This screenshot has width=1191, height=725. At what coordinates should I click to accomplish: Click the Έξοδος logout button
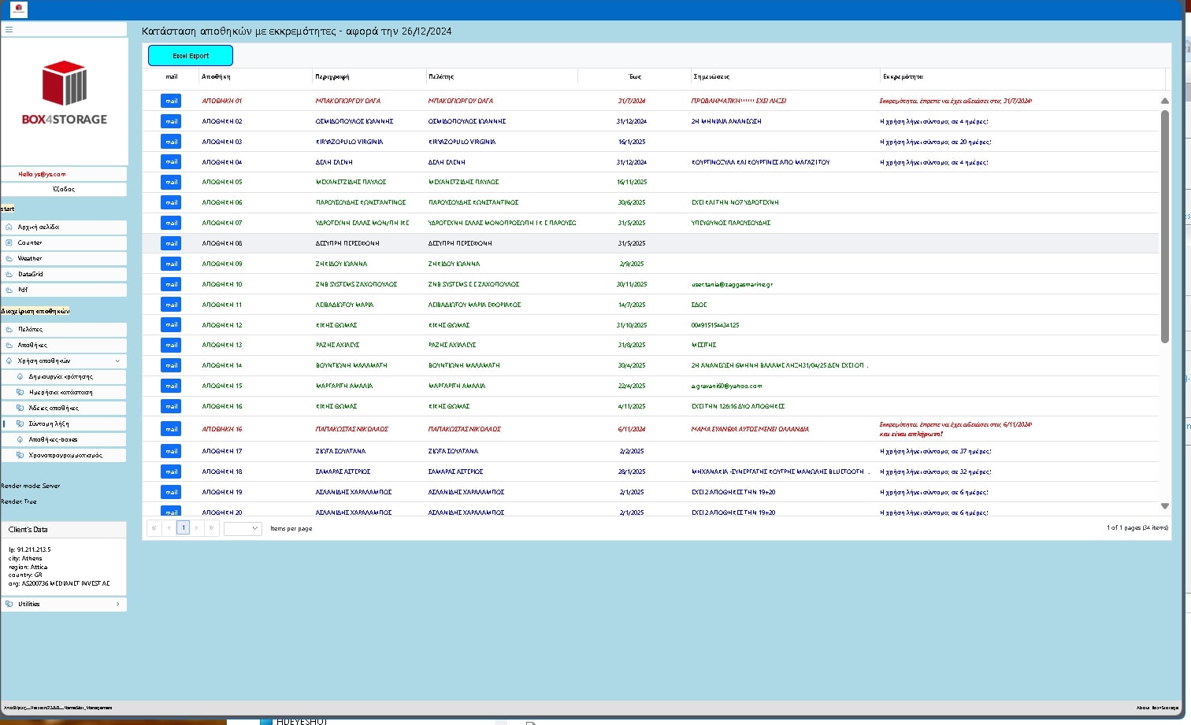[x=64, y=189]
